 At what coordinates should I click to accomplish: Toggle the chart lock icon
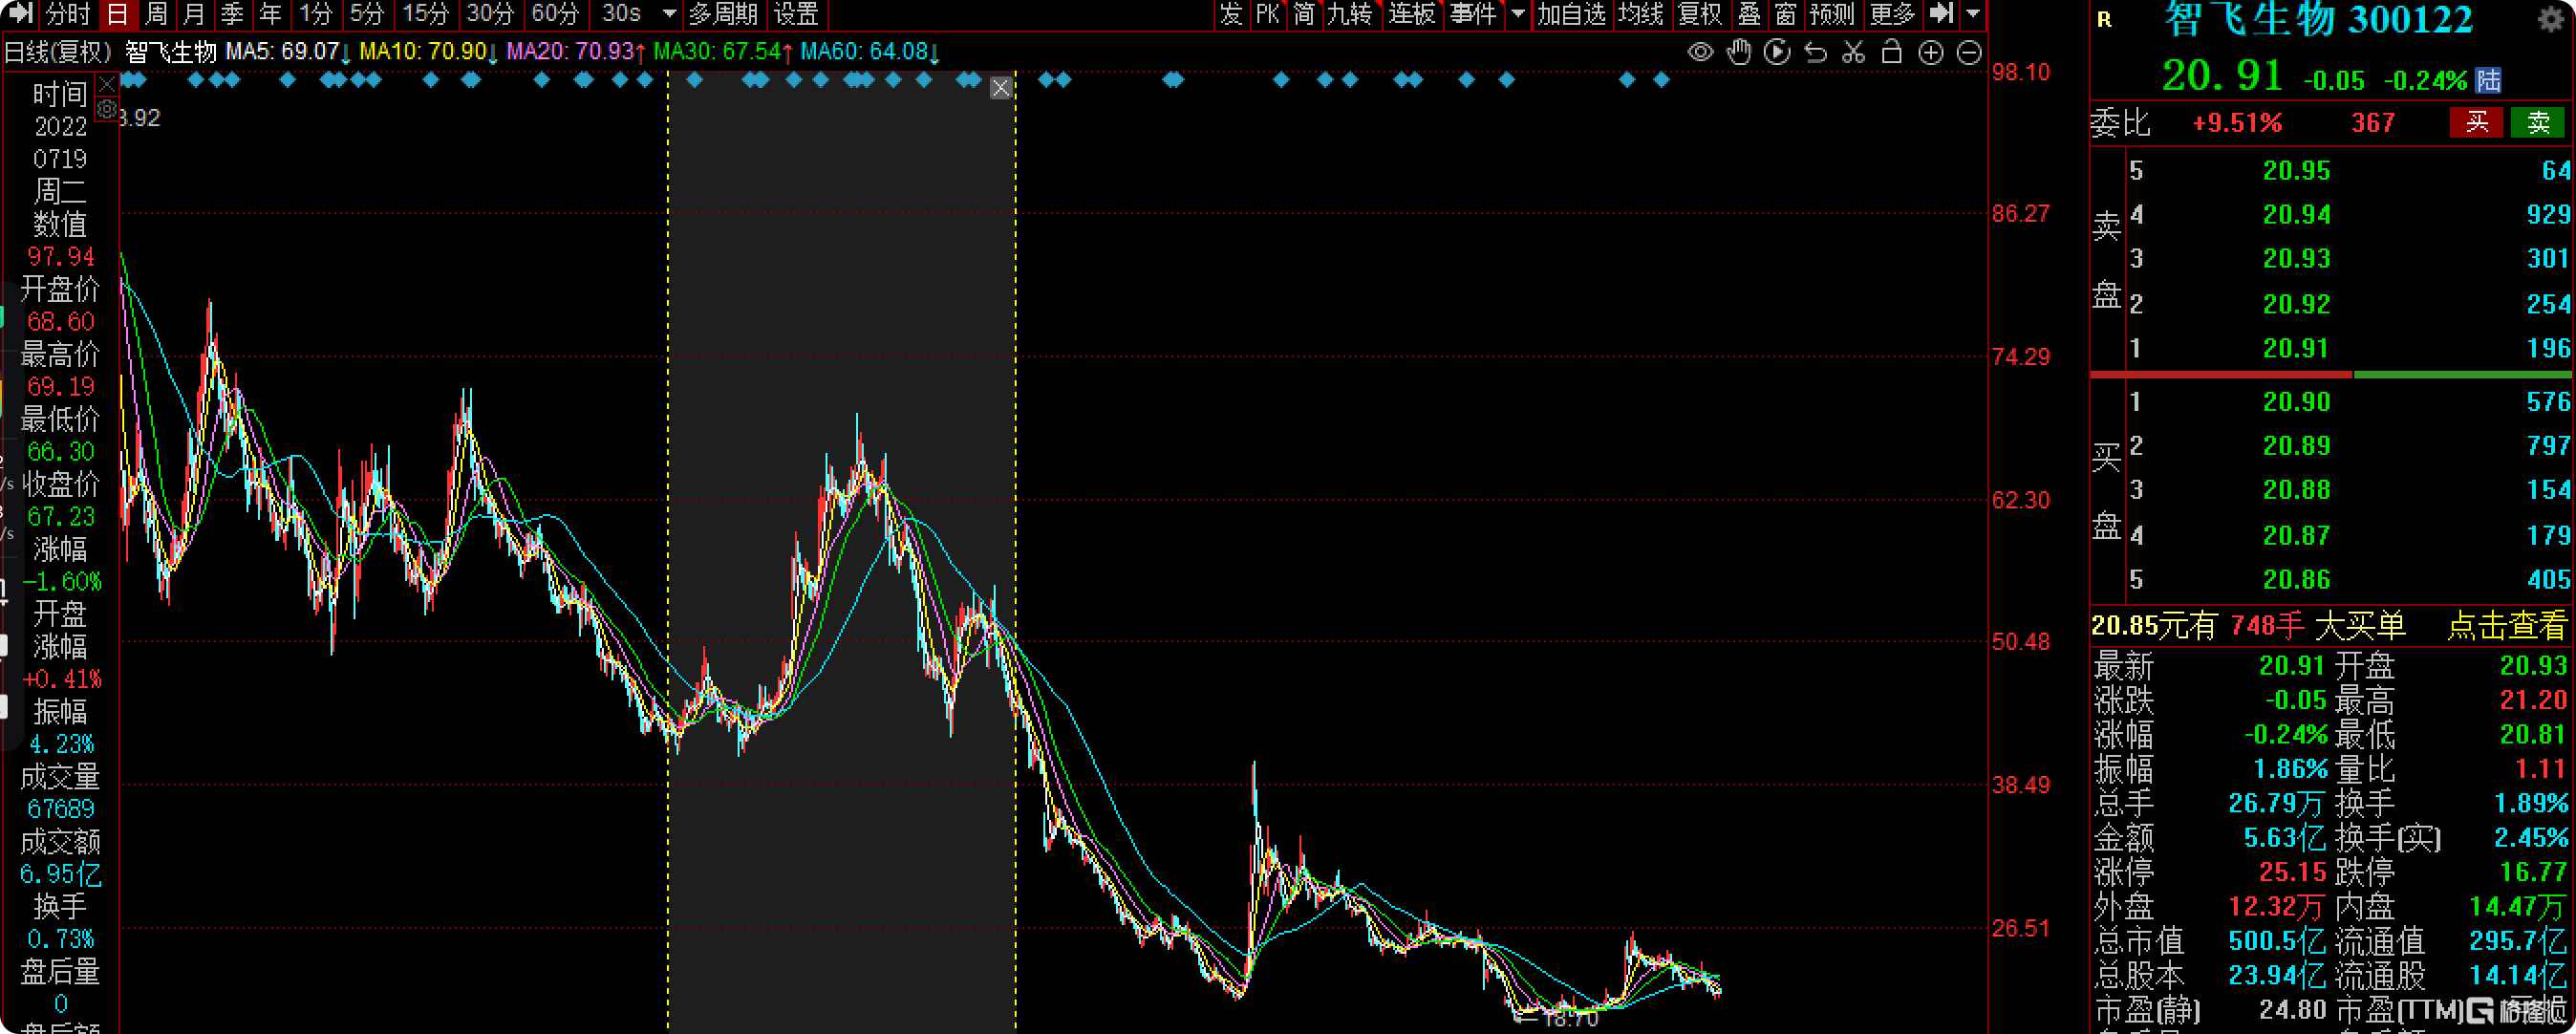(x=1891, y=52)
